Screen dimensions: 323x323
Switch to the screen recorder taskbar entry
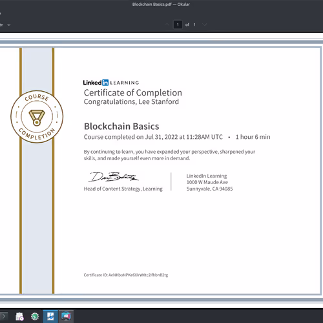[x=66, y=317]
